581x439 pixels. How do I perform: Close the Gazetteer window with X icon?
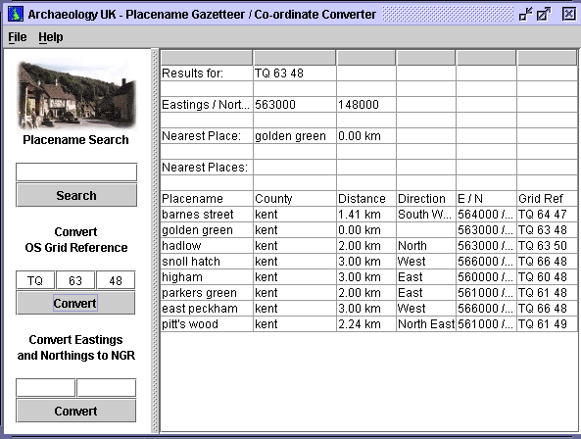(569, 14)
